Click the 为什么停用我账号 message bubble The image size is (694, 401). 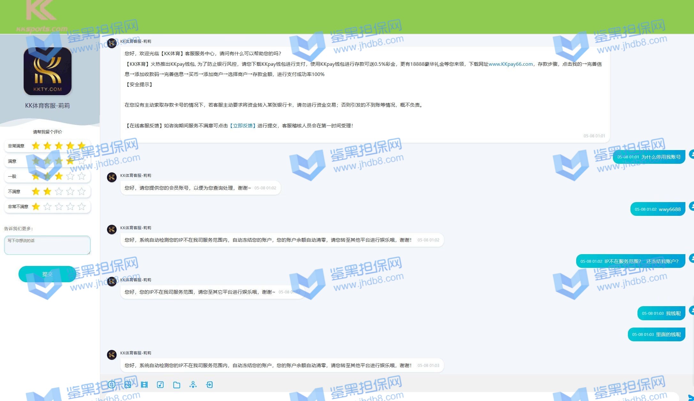(x=649, y=157)
